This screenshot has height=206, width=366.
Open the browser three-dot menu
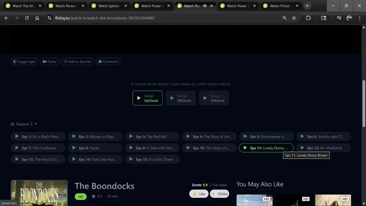point(359,18)
